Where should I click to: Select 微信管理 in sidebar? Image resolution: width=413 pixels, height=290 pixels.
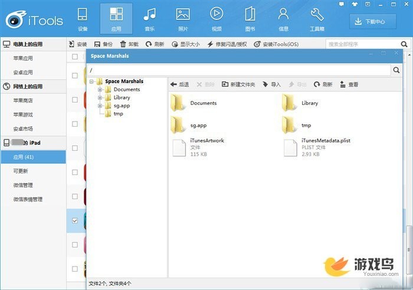23,185
